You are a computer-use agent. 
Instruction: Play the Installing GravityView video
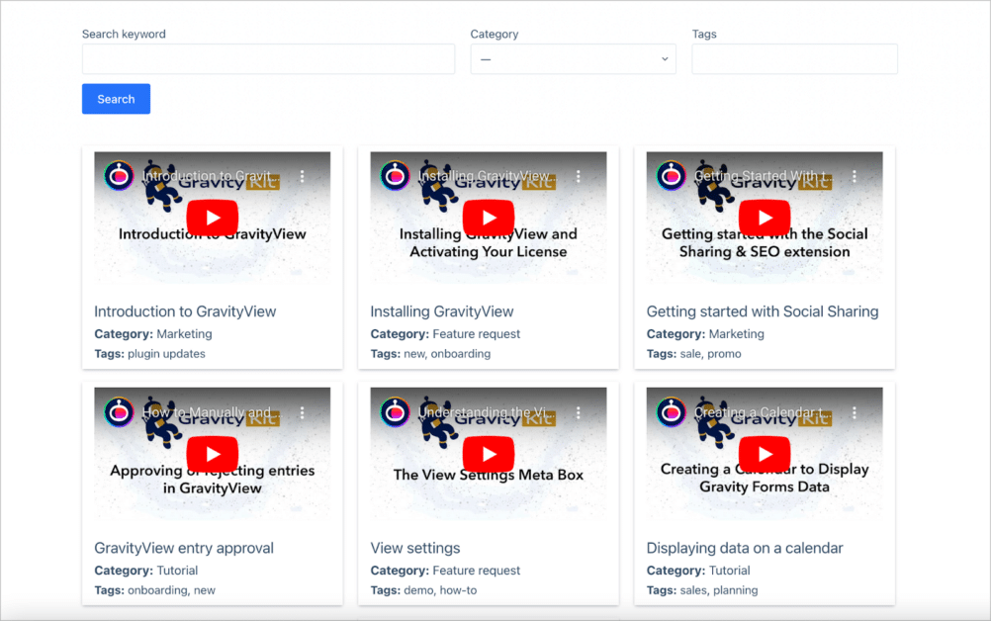tap(488, 218)
